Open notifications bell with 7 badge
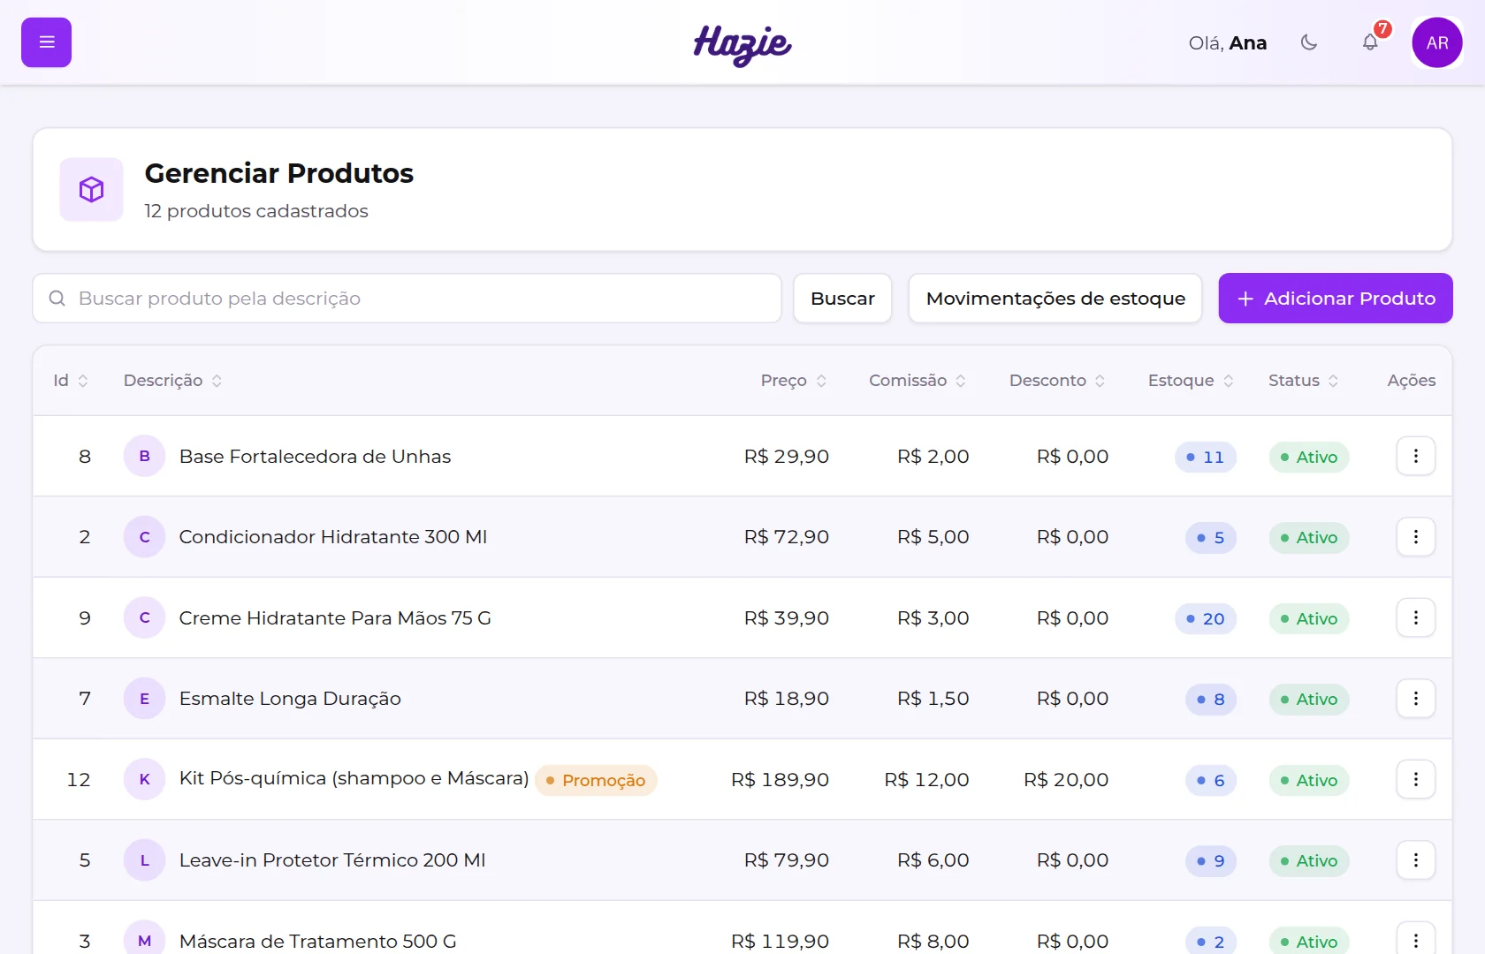 coord(1370,42)
